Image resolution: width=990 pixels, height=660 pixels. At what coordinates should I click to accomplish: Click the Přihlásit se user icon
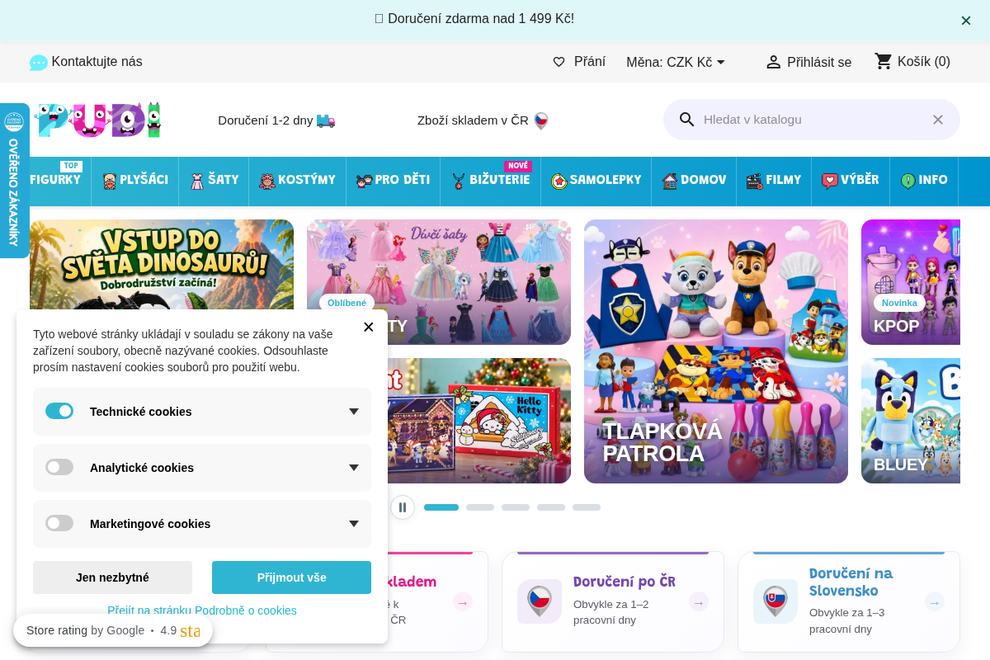(x=773, y=62)
